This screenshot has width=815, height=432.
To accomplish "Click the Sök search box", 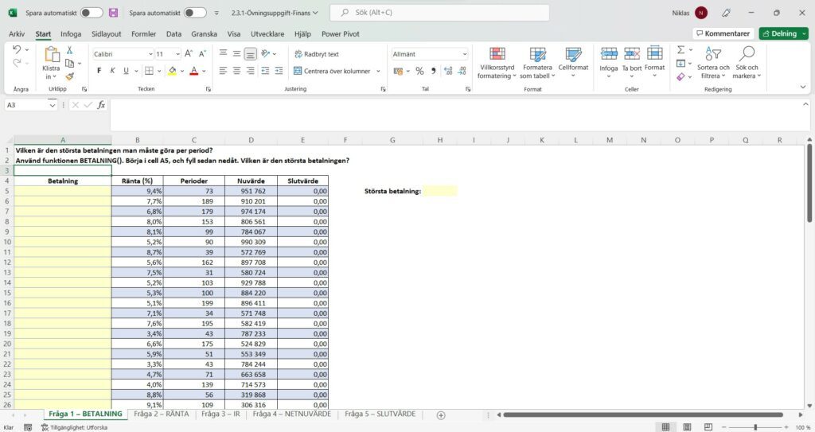I will 439,13.
